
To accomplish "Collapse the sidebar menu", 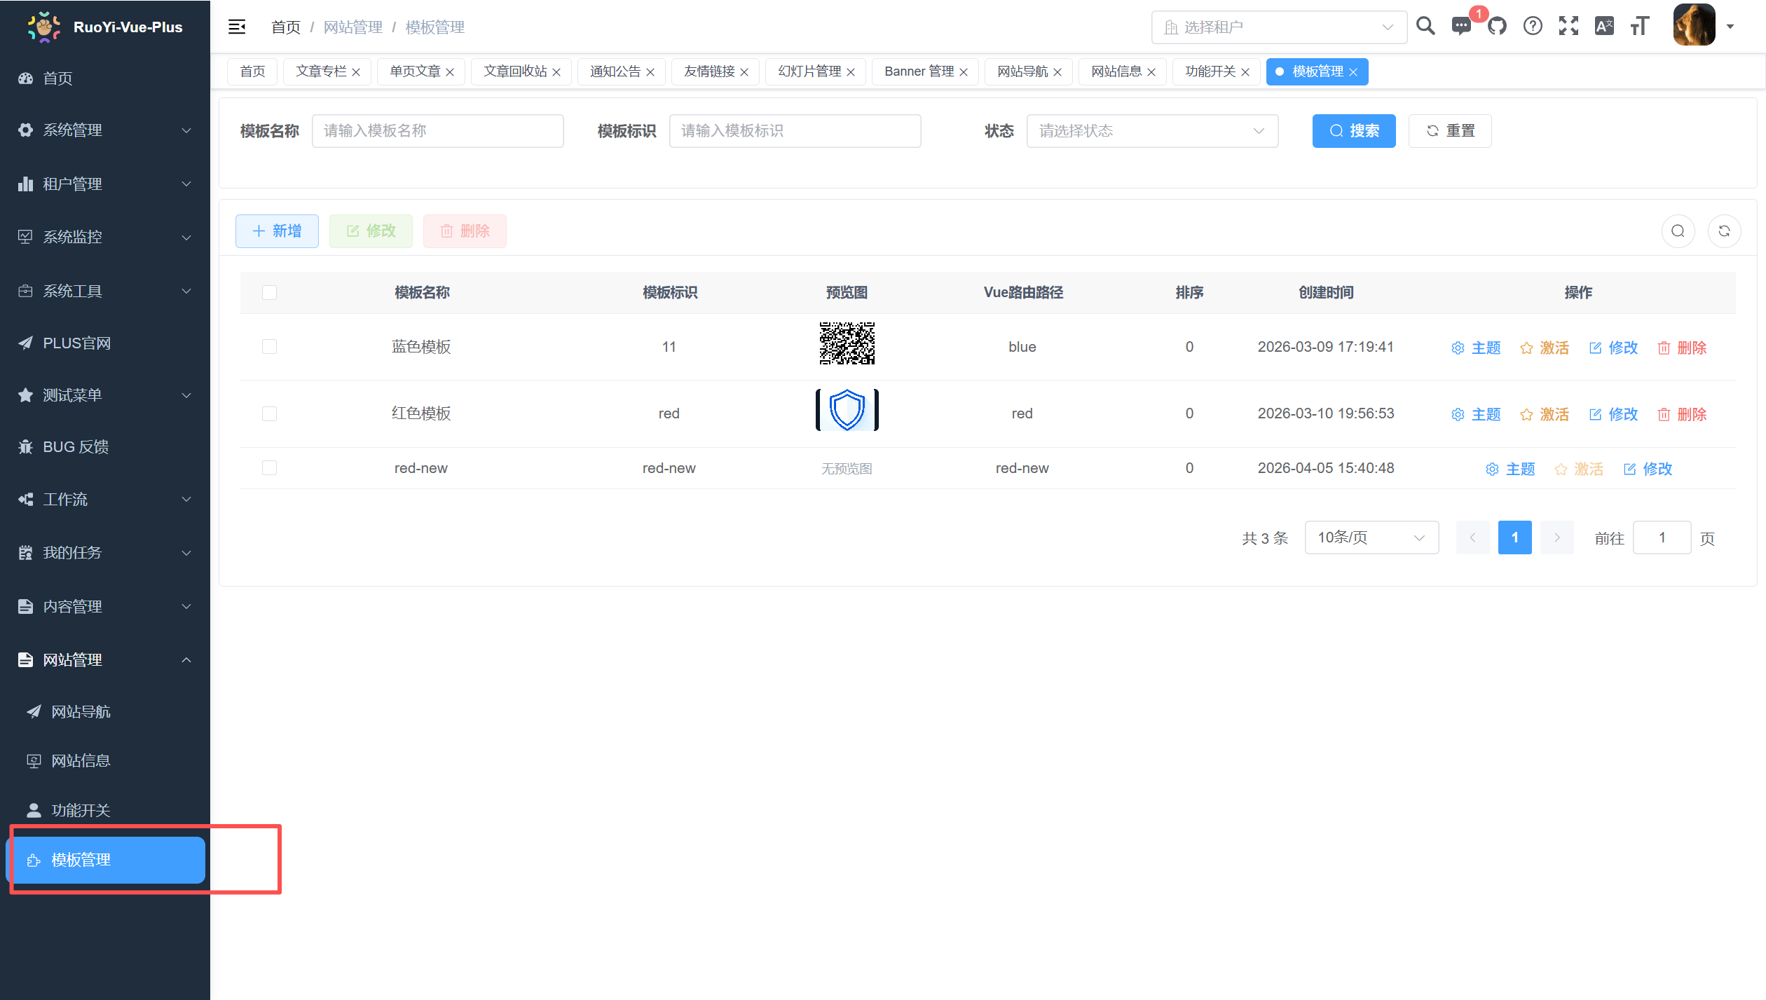I will (237, 26).
